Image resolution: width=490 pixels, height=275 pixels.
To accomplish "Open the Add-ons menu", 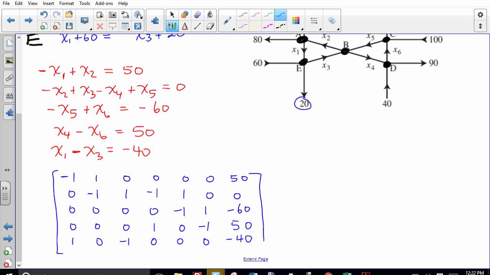I will [x=104, y=3].
